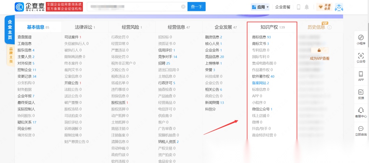Open 控制企业 11
The image size is (369, 163).
tap(27, 70)
